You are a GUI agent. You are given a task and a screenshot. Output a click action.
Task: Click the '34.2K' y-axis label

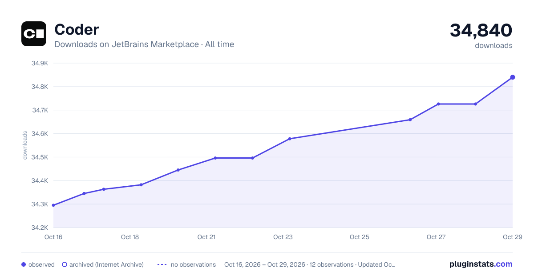pos(40,228)
